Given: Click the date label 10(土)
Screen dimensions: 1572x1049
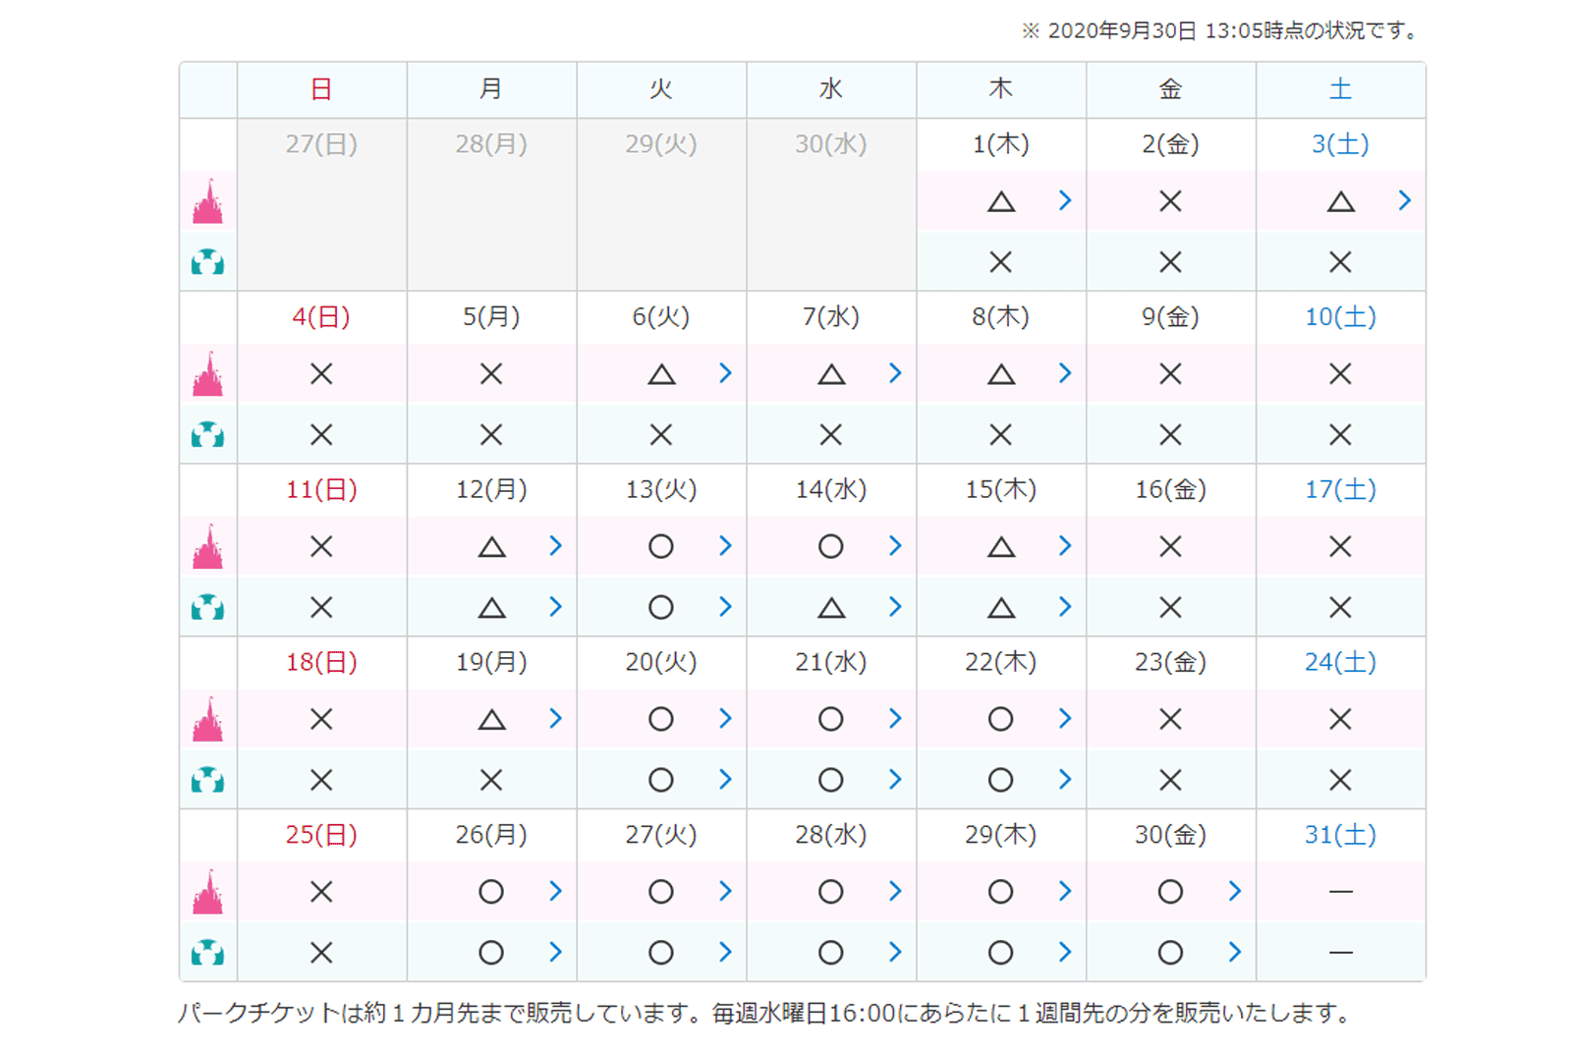Looking at the screenshot, I should pos(1341,317).
